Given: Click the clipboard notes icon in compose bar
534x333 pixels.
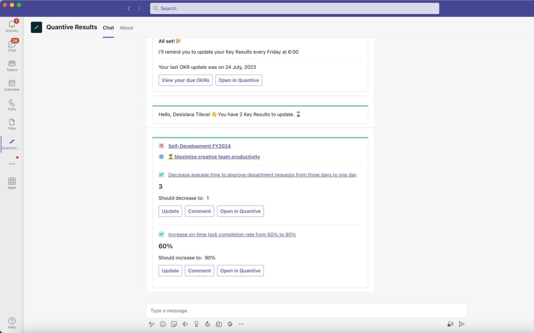Looking at the screenshot, I should coord(230,324).
